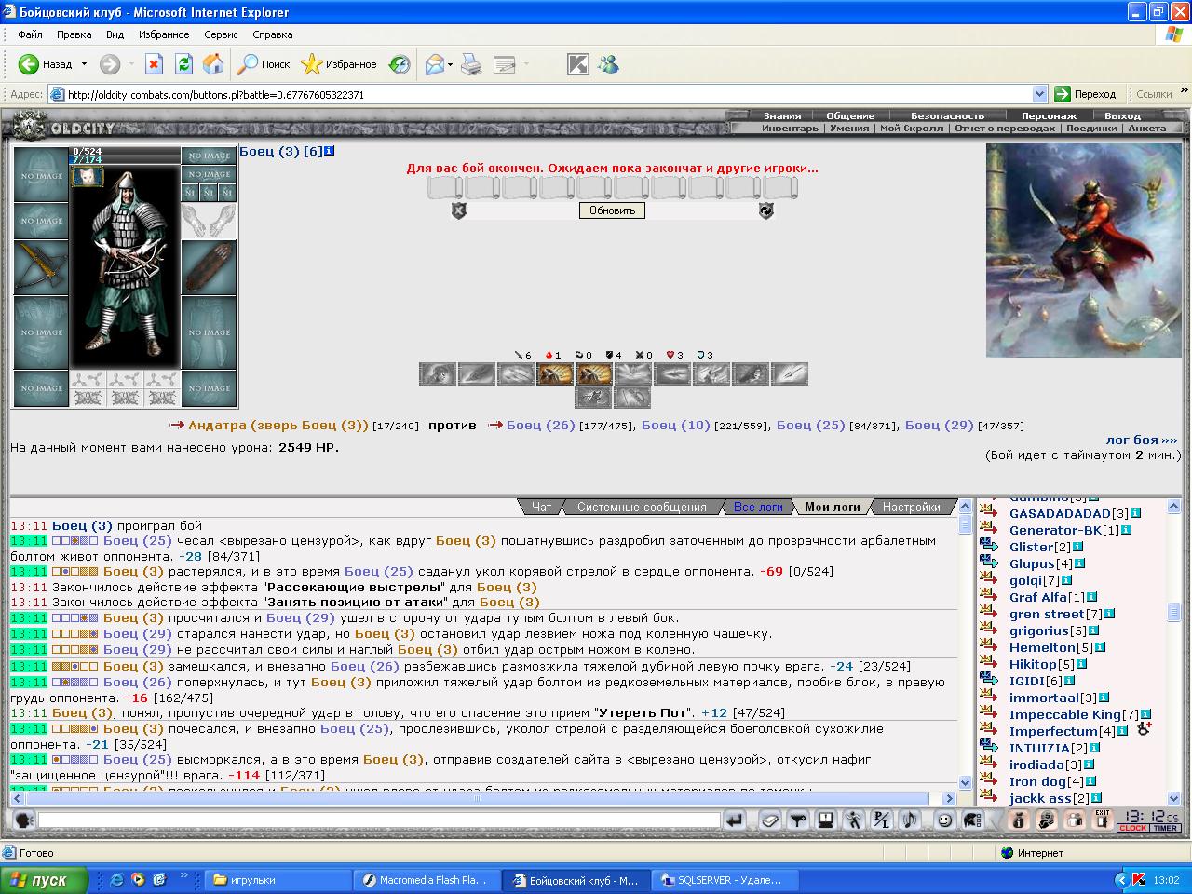1192x894 pixels.
Task: Click the floppy save chat icon
Action: 825,820
